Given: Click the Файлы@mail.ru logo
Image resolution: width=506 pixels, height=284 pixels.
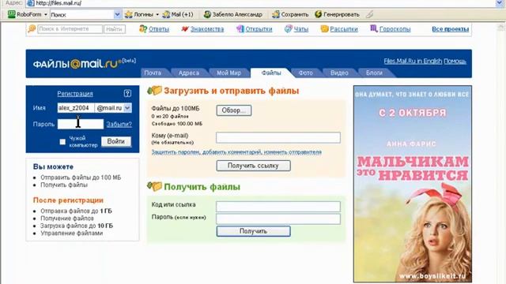Looking at the screenshot, I should point(84,63).
